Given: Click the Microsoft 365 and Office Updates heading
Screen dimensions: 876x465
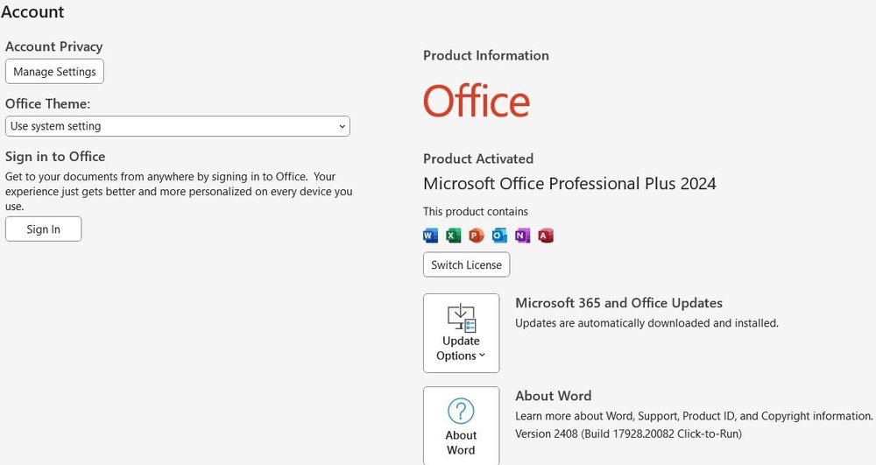Looking at the screenshot, I should click(619, 303).
